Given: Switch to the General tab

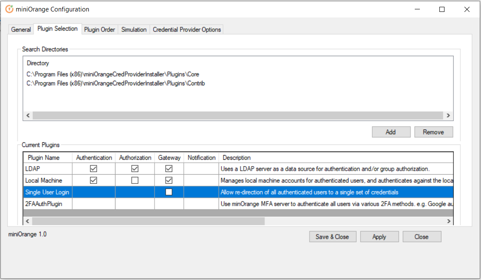Looking at the screenshot, I should click(x=21, y=29).
